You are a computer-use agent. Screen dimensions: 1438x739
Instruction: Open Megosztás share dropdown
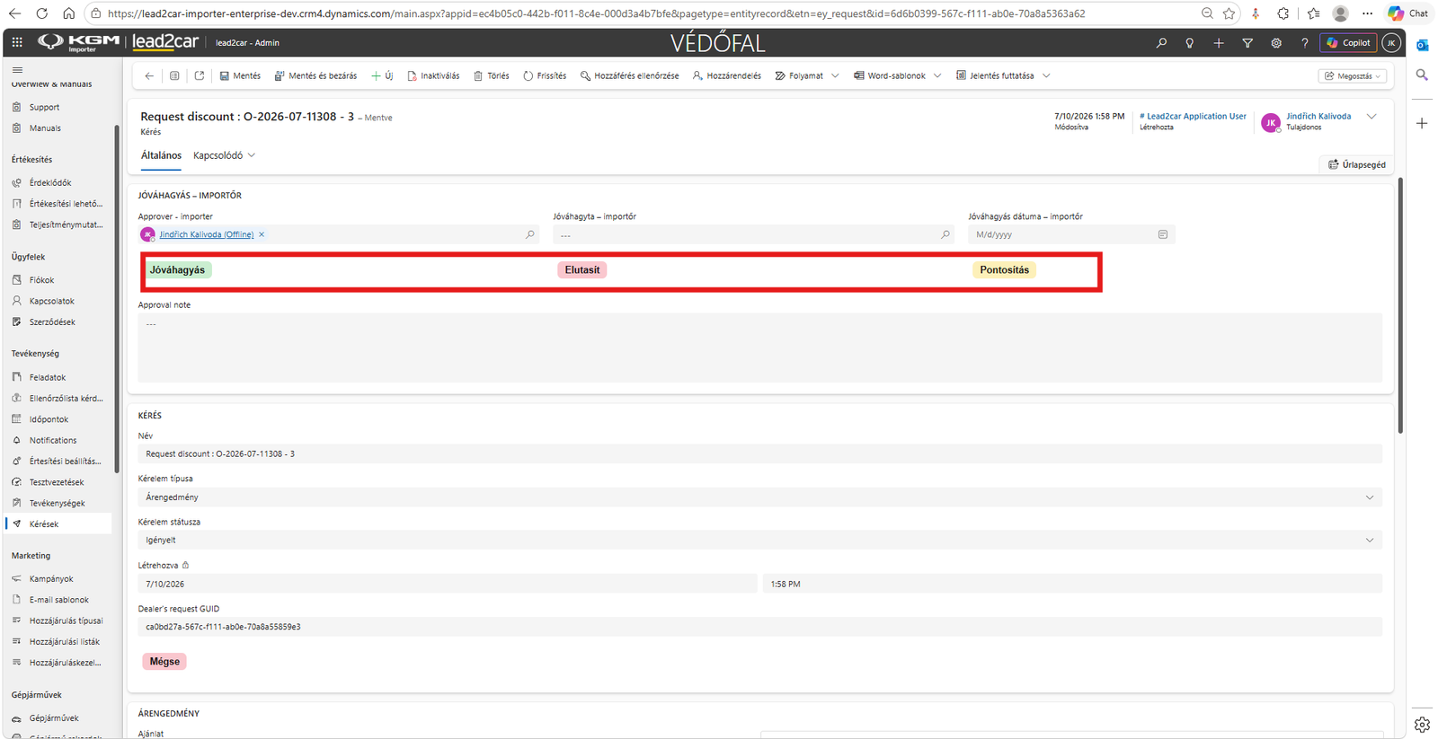(x=1353, y=76)
